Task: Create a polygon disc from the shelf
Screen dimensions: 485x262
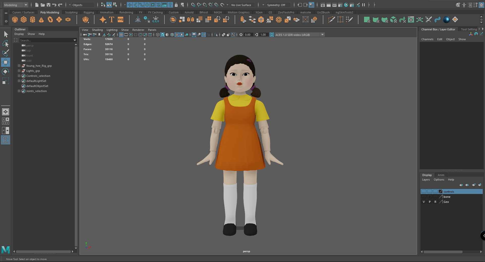Action: click(68, 19)
